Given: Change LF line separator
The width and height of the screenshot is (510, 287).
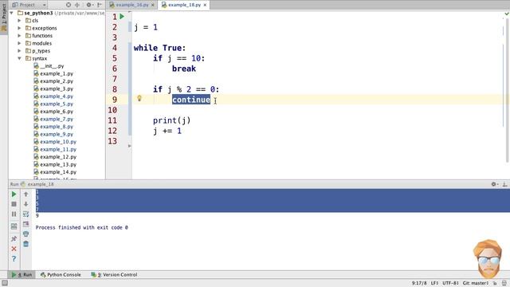Looking at the screenshot, I should pos(434,283).
